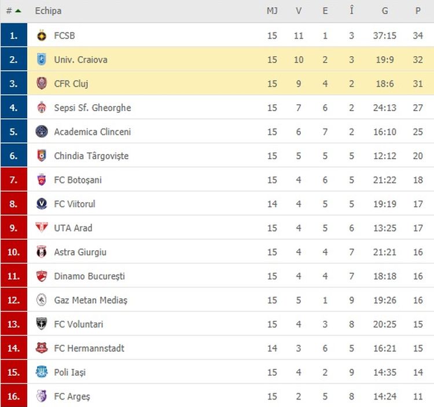This screenshot has height=407, width=434.
Task: Click the Sepsi Sf. Gheorghe team badge
Action: [41, 108]
